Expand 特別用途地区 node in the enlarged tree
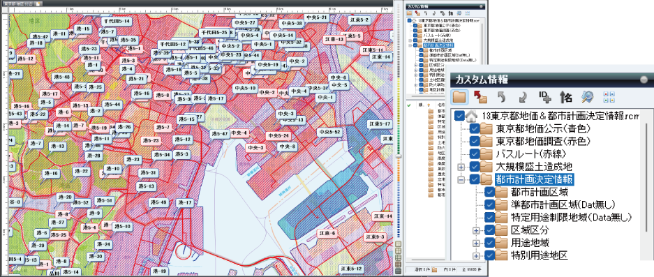This screenshot has height=277, width=654. [x=476, y=255]
